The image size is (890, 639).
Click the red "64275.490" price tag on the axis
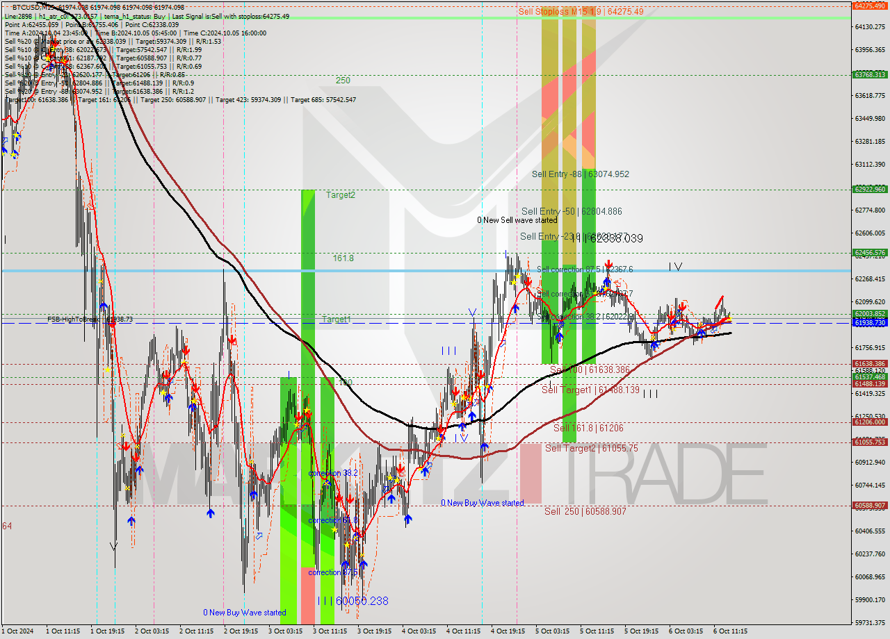[x=870, y=6]
